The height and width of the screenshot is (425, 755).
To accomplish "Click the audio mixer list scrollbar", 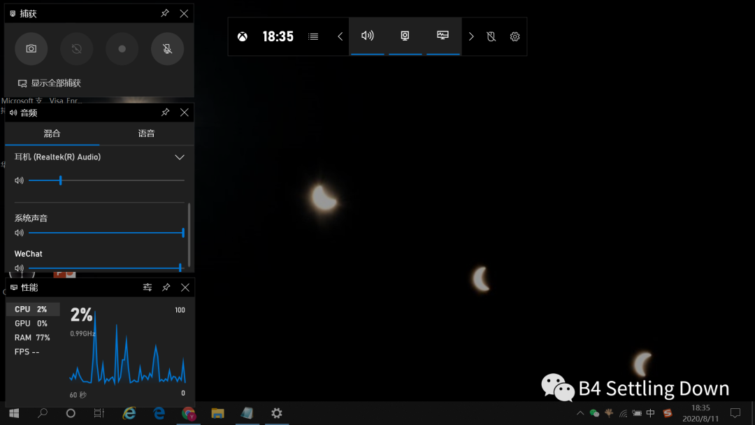I will click(x=189, y=235).
